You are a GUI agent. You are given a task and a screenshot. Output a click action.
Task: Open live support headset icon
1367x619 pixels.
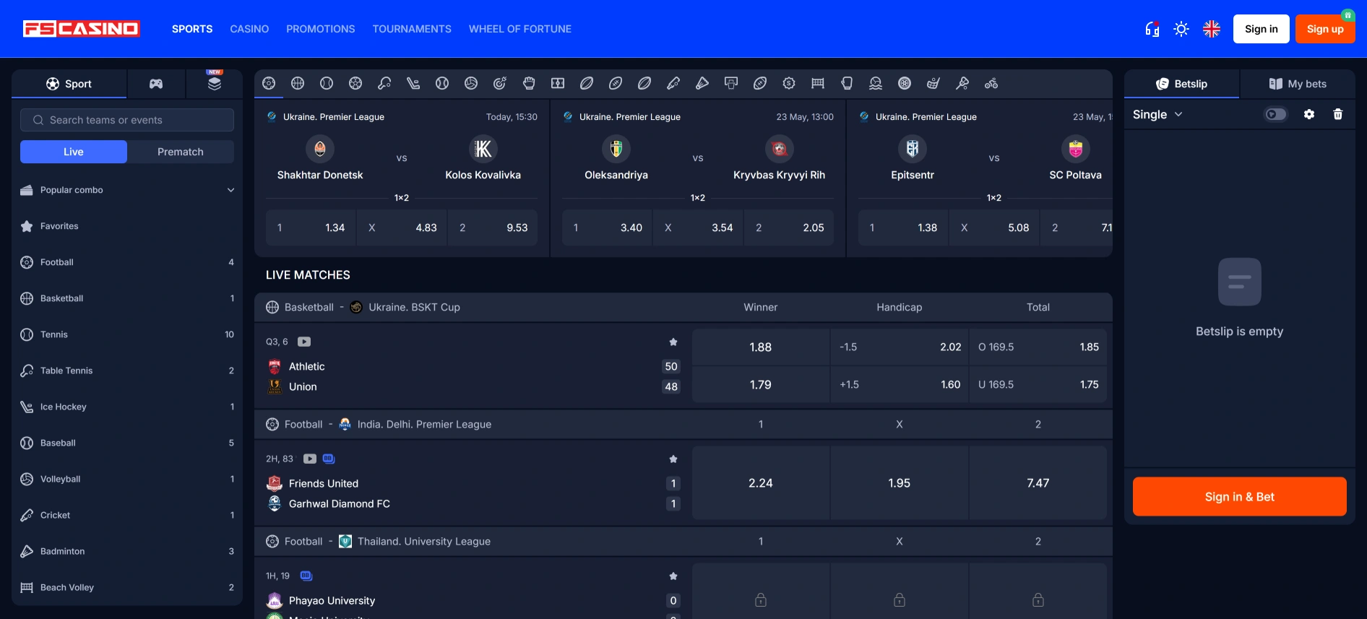click(x=1152, y=29)
